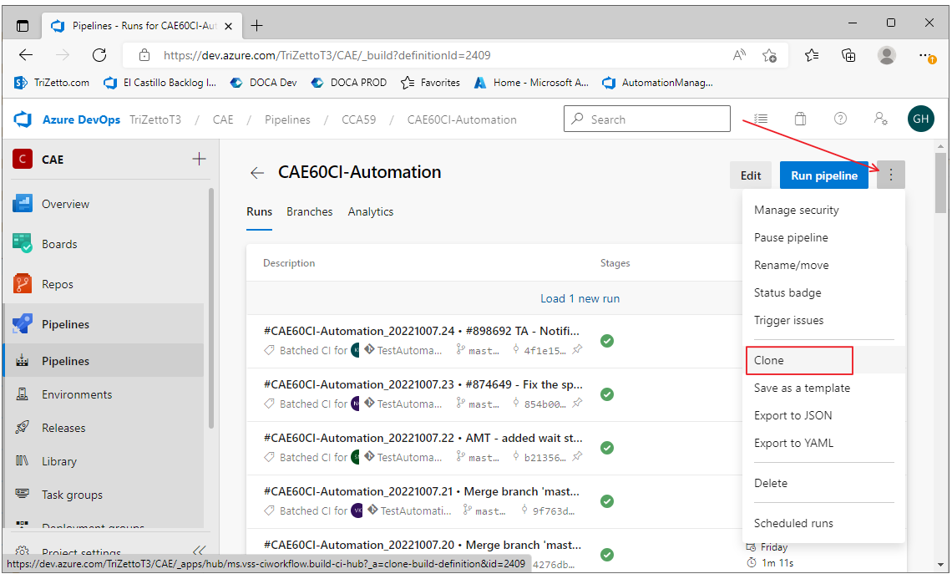
Task: Choose Export to YAML option
Action: (x=793, y=443)
